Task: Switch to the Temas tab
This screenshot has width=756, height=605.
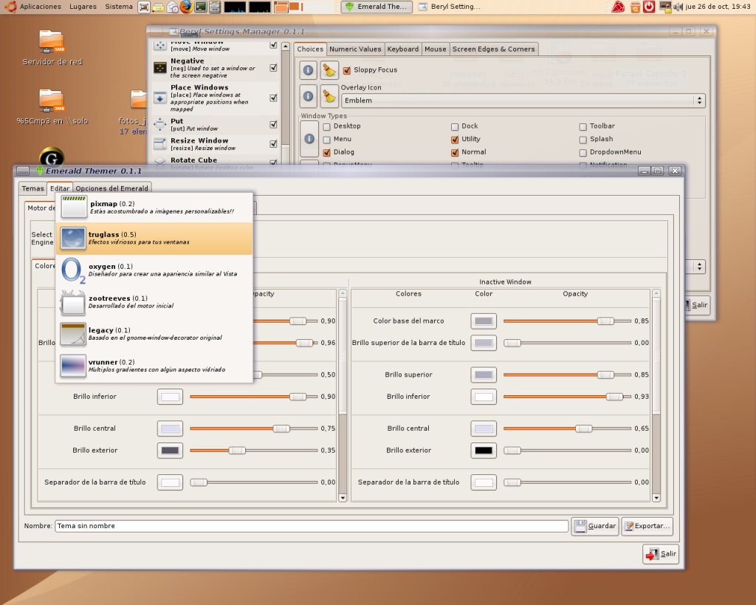Action: (32, 188)
